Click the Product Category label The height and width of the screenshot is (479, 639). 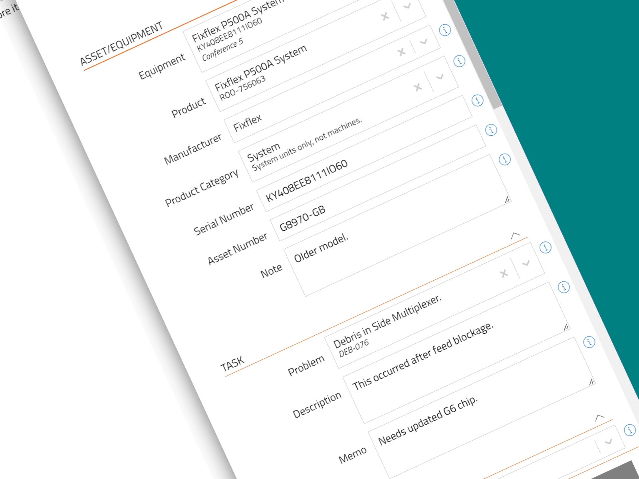pyautogui.click(x=202, y=187)
